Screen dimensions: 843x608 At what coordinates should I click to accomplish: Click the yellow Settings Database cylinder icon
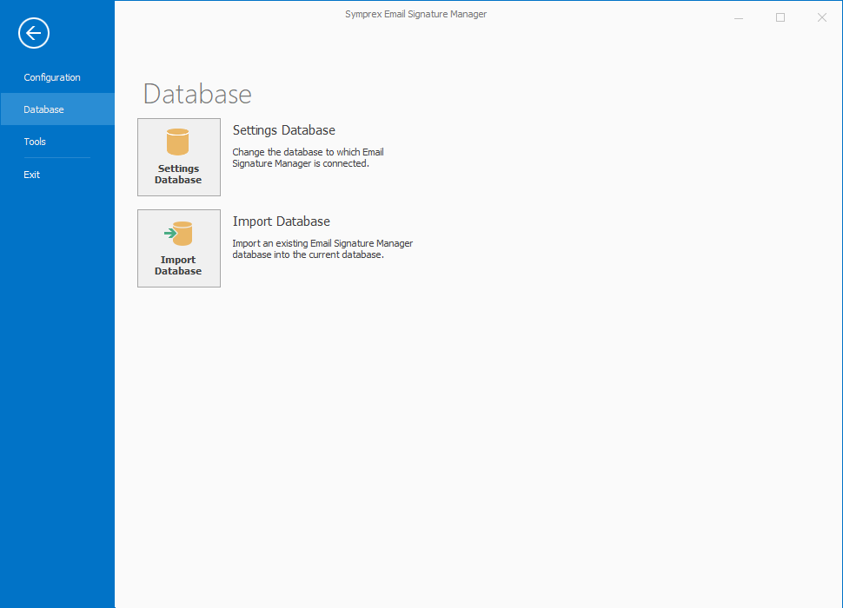tap(178, 142)
